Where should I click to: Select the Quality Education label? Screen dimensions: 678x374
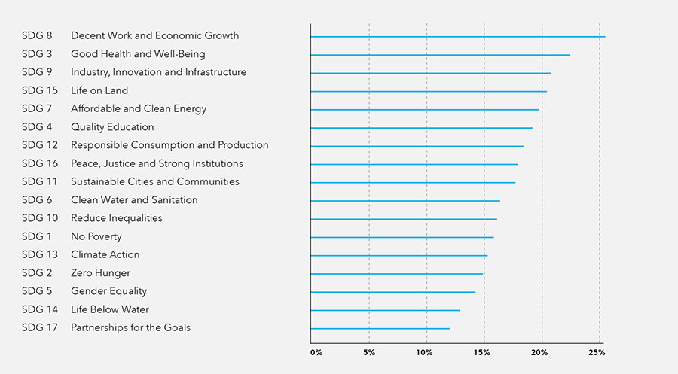(x=112, y=127)
